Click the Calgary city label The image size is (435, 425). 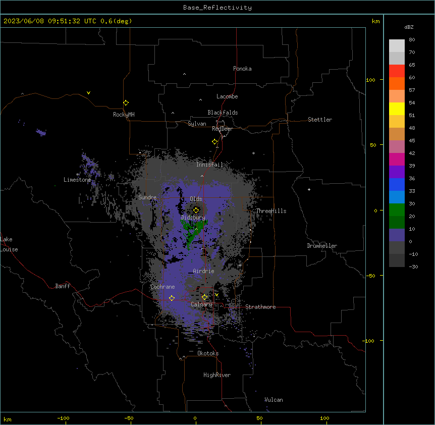202,304
